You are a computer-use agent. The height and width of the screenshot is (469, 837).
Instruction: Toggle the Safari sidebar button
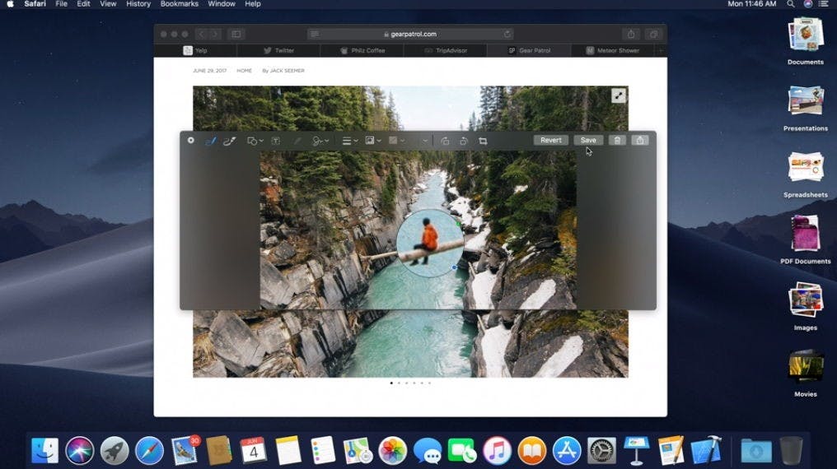[x=236, y=34]
